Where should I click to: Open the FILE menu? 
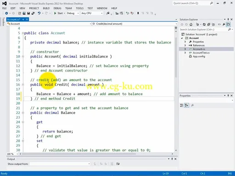click(x=4, y=8)
